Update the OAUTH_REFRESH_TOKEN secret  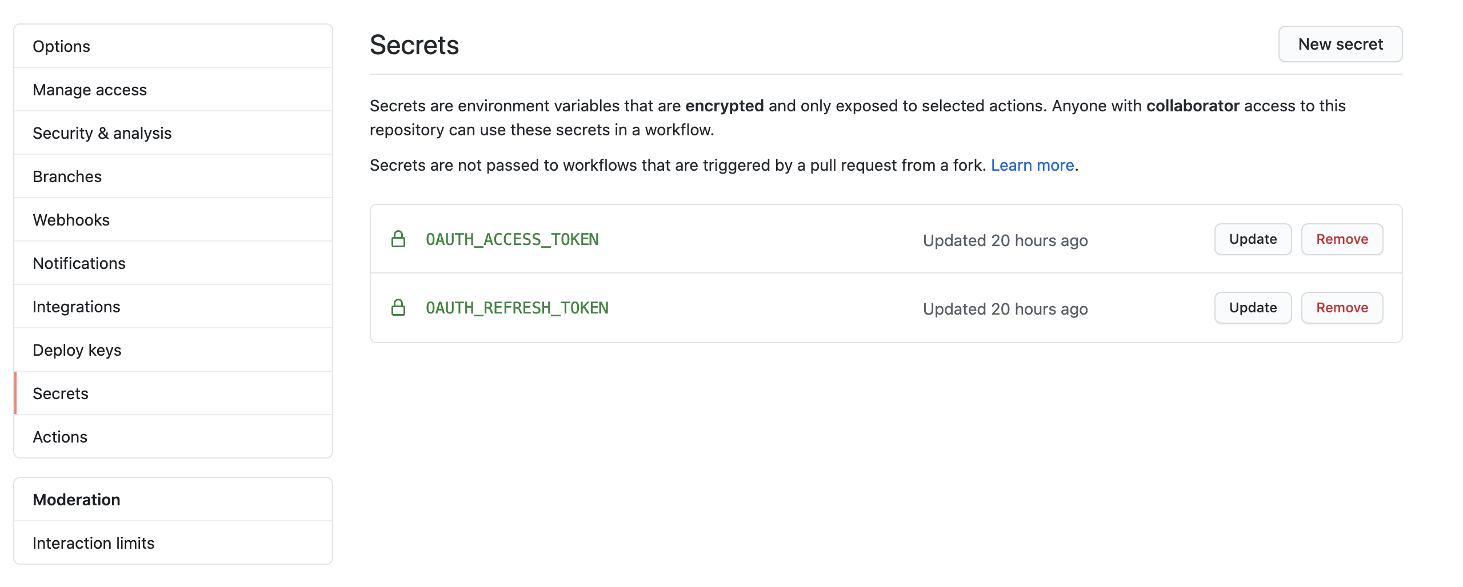[x=1252, y=308]
